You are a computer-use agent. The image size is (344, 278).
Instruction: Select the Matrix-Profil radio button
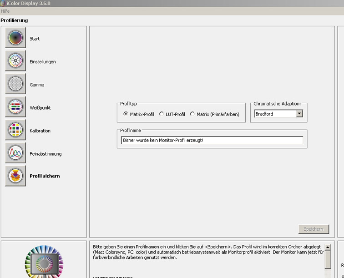126,114
